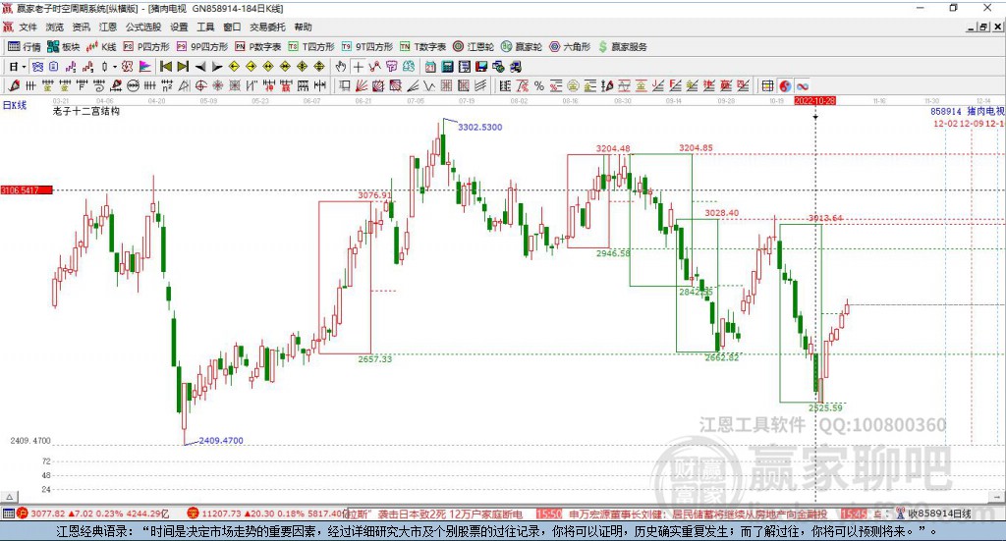Click the floppy disk save icon
This screenshot has width=1006, height=541.
[x=481, y=67]
